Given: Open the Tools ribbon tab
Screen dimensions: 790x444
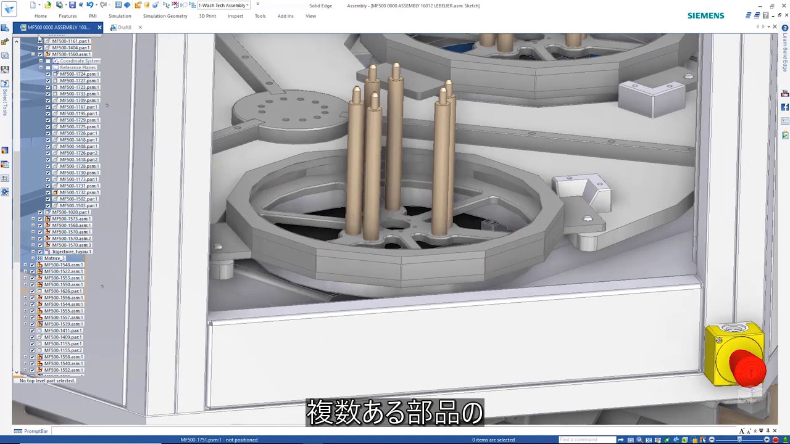Looking at the screenshot, I should click(x=260, y=16).
